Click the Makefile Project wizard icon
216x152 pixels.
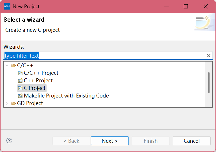click(20, 96)
